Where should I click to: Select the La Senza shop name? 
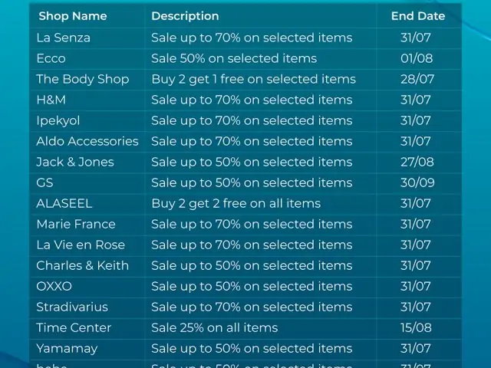tap(63, 38)
